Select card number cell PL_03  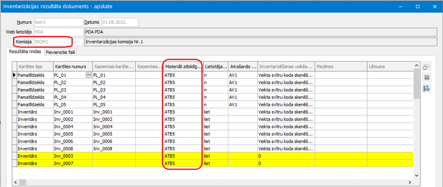pyautogui.click(x=73, y=90)
